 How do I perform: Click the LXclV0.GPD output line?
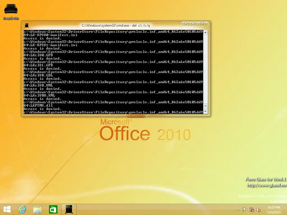point(38,55)
